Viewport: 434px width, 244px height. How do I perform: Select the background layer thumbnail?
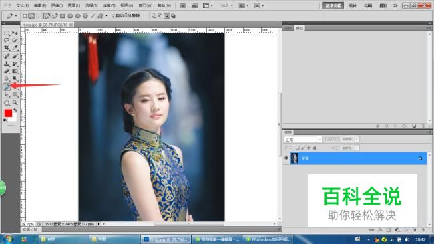[x=294, y=158]
